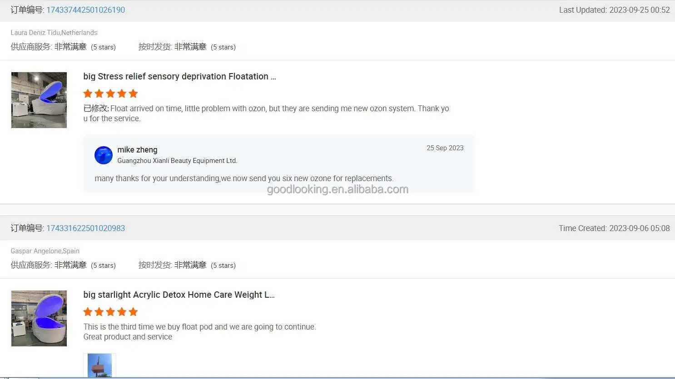Screen dimensions: 675x379
Task: Open the Stress relief Floatation product thumbnail
Action: (x=39, y=100)
